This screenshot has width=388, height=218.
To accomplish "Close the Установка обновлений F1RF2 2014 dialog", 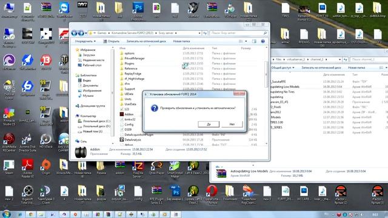I will pos(239,93).
